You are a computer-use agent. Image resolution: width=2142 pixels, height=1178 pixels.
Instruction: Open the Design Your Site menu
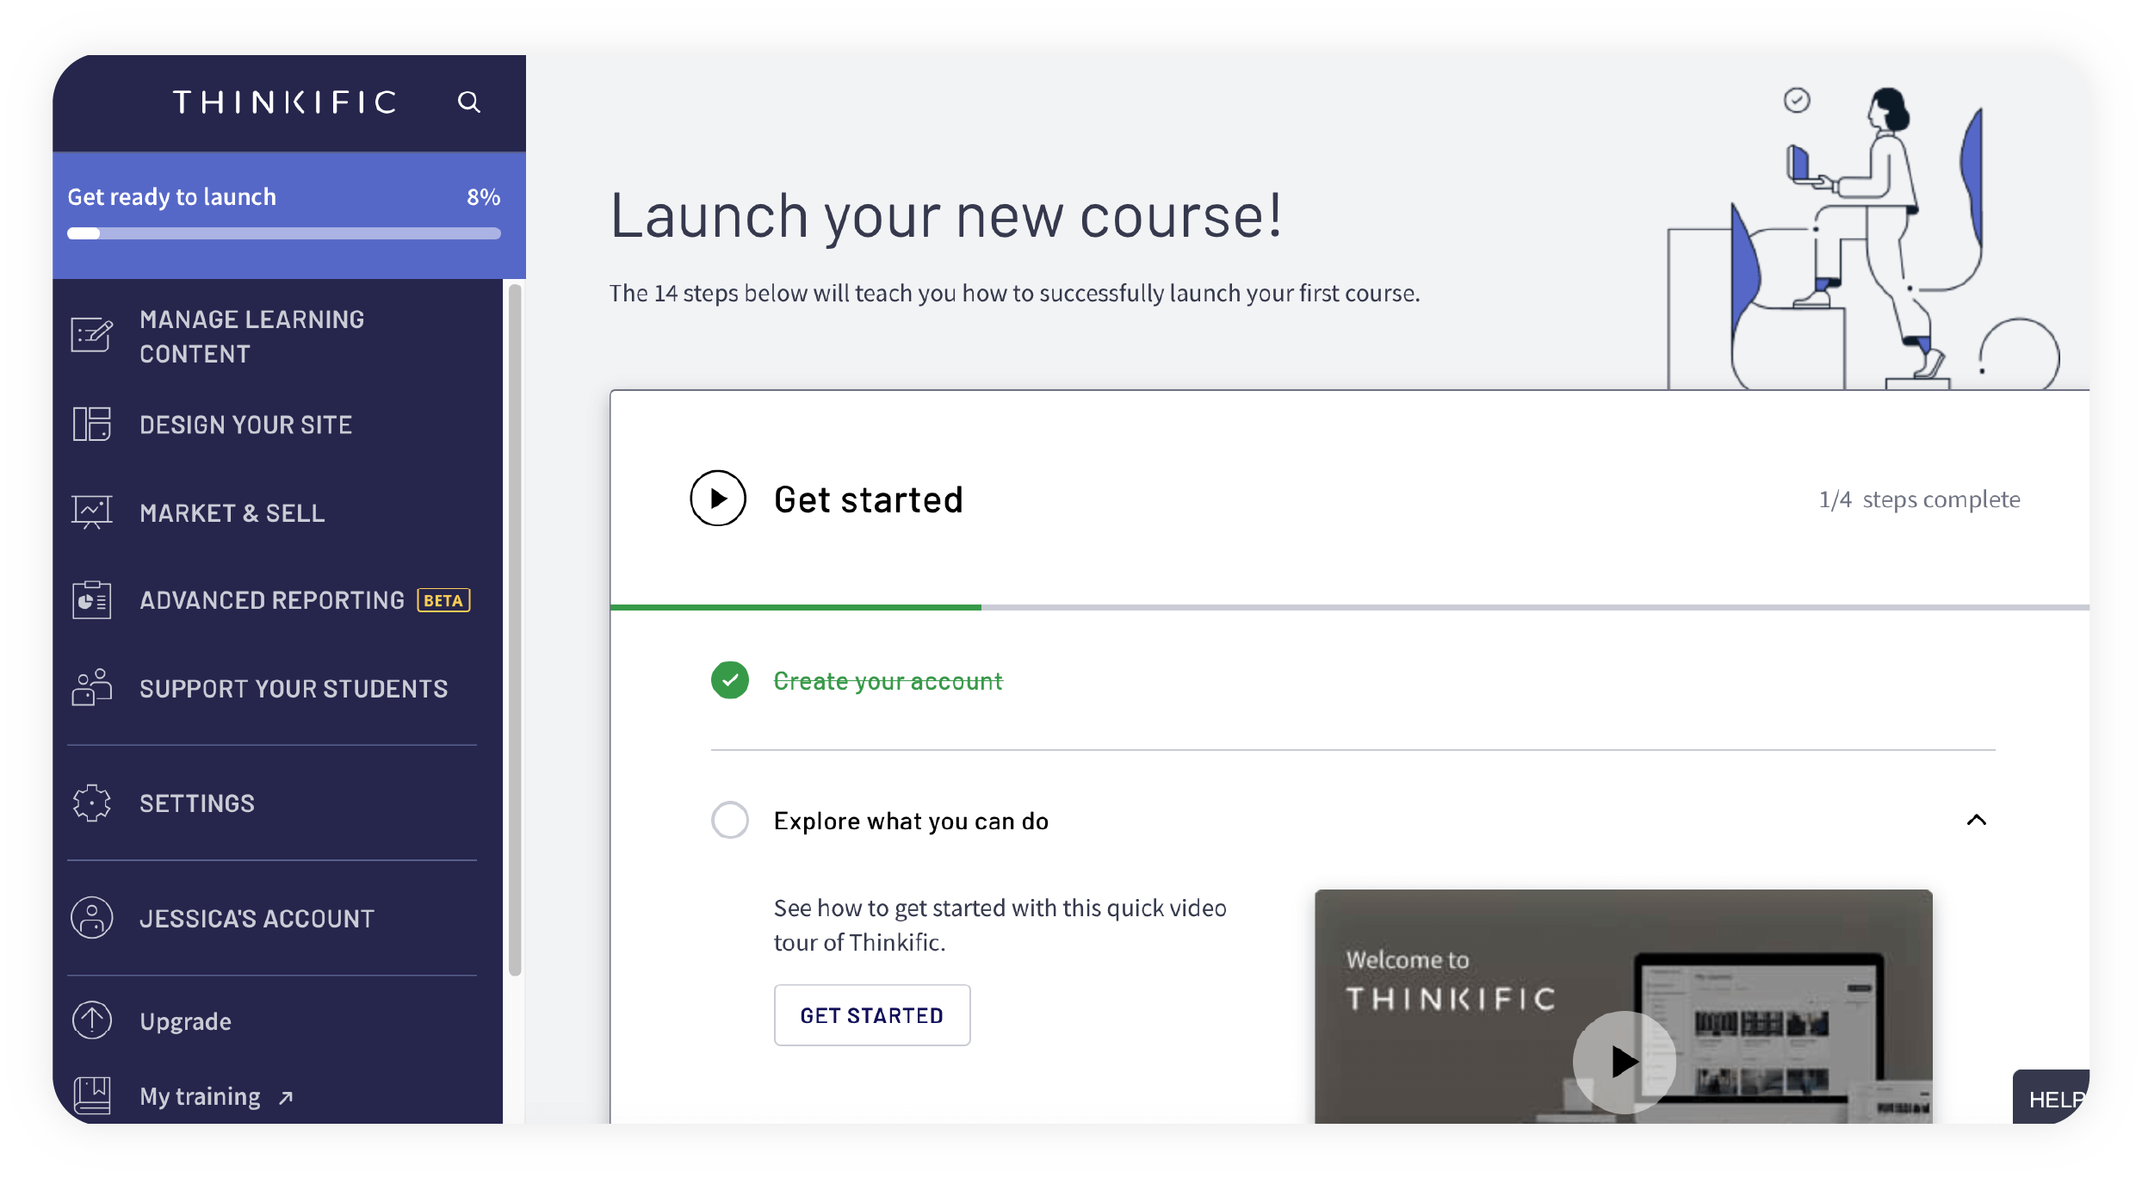point(246,425)
